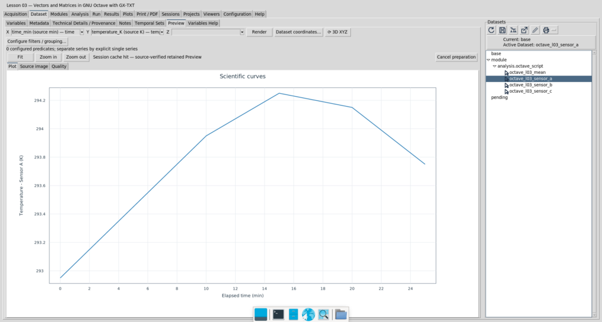Image resolution: width=602 pixels, height=322 pixels.
Task: Open the terminal from the dock
Action: 278,314
